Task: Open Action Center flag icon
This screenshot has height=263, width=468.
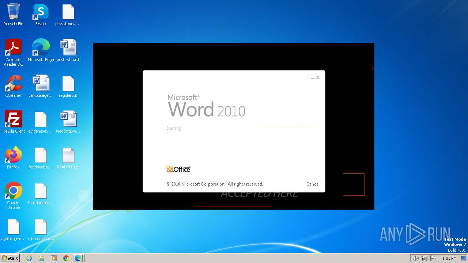Action: pyautogui.click(x=433, y=258)
